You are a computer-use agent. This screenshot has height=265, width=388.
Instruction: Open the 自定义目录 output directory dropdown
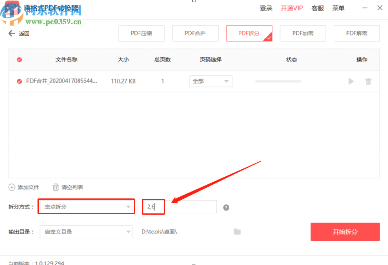86,232
